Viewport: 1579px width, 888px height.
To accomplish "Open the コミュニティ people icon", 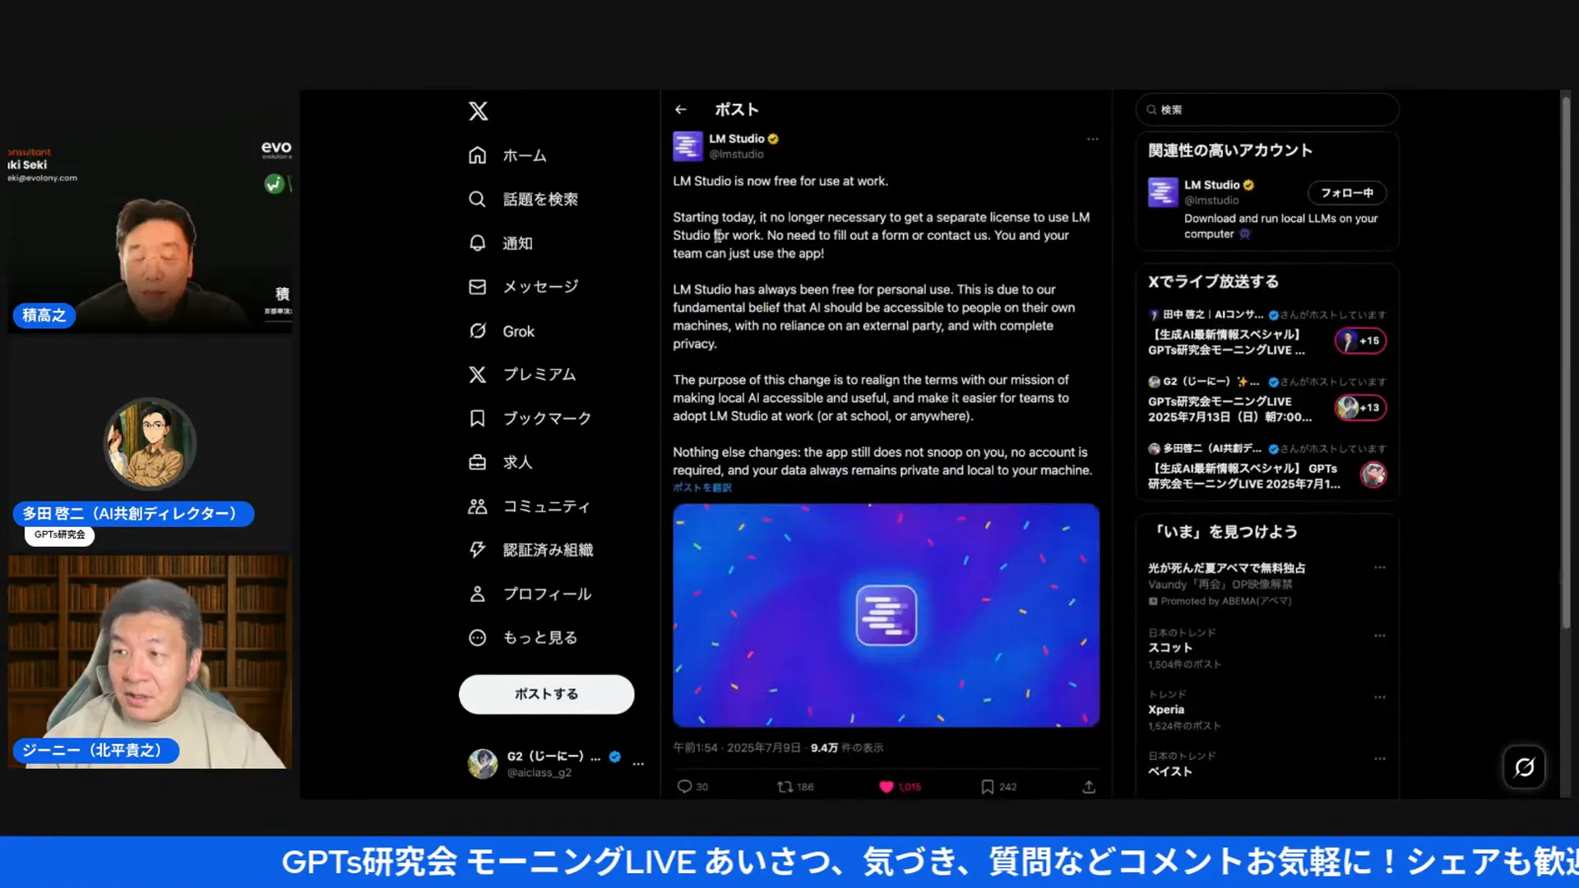I will (477, 506).
